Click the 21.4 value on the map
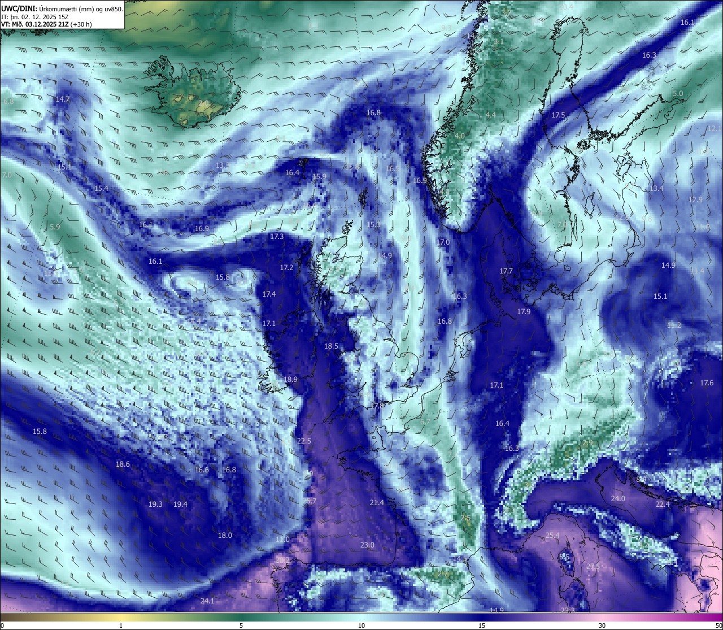 pyautogui.click(x=377, y=502)
